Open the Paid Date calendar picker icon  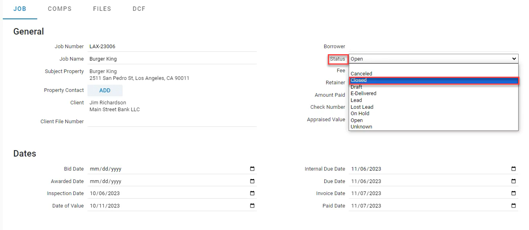coord(513,206)
